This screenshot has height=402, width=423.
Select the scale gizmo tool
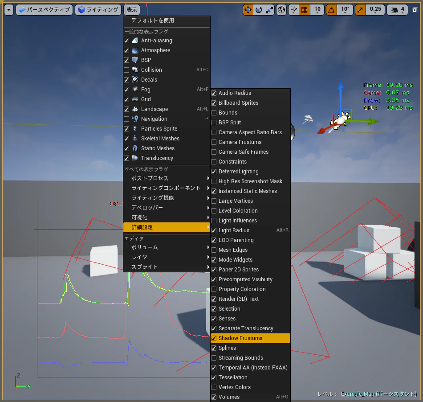point(269,10)
